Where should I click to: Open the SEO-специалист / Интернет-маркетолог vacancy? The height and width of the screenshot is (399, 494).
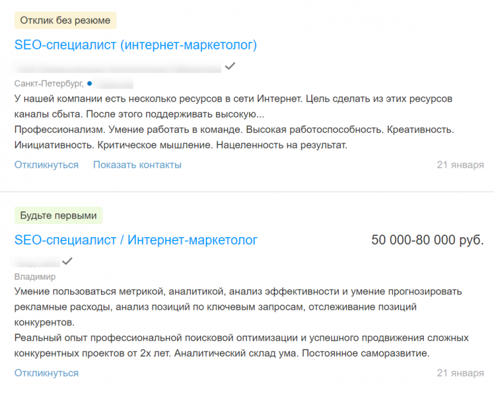(x=136, y=240)
